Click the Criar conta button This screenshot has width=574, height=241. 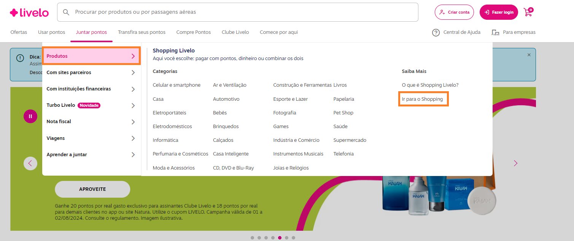tap(454, 12)
